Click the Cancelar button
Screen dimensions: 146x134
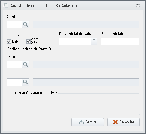click(x=124, y=122)
